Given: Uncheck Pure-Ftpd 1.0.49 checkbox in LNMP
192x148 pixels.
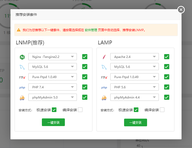Looking at the screenshot, I should tap(85, 77).
